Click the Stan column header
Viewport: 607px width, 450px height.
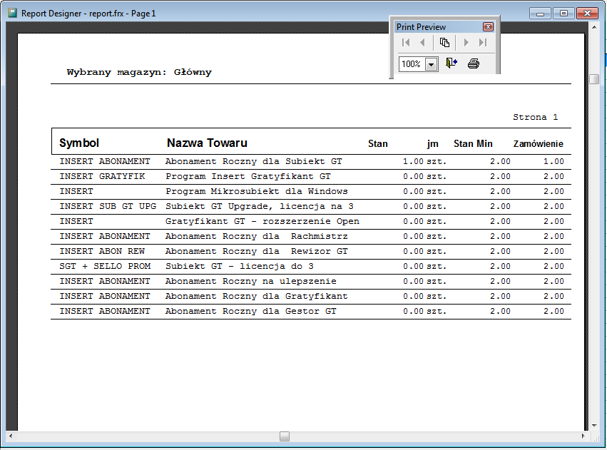[378, 144]
